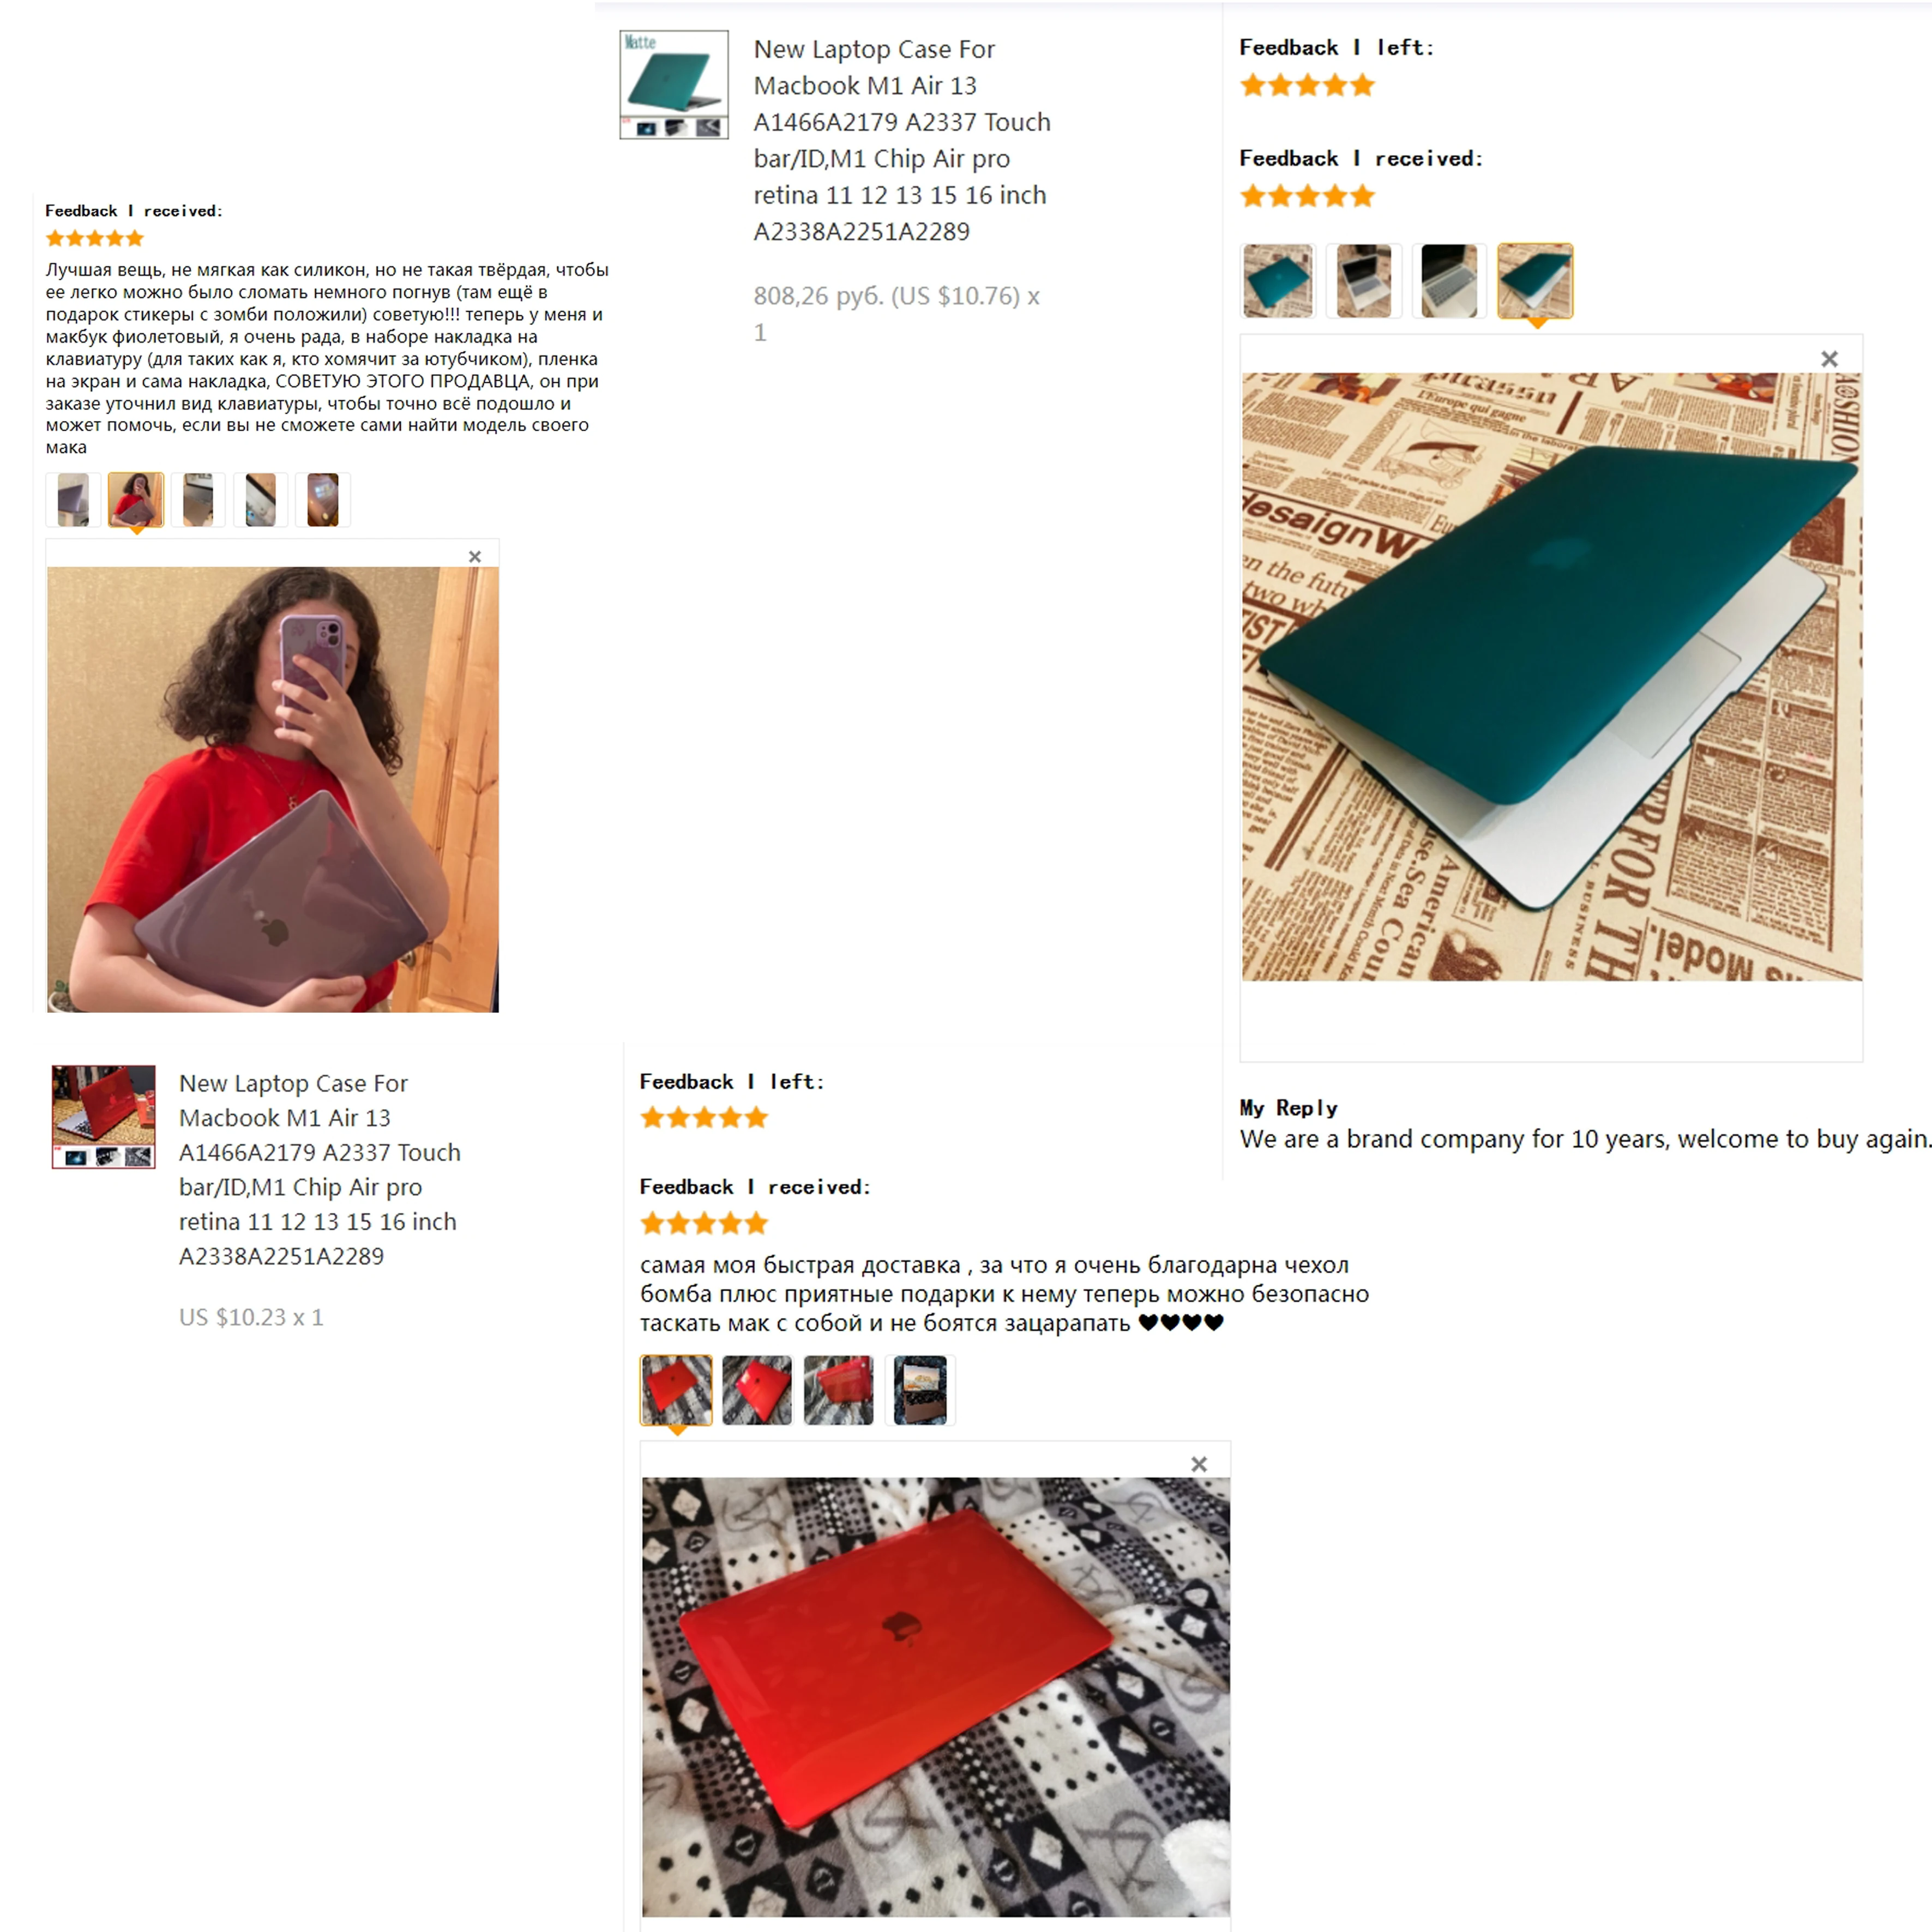Select first thumbnail in purple case review
The height and width of the screenshot is (1932, 1932).
coord(73,499)
